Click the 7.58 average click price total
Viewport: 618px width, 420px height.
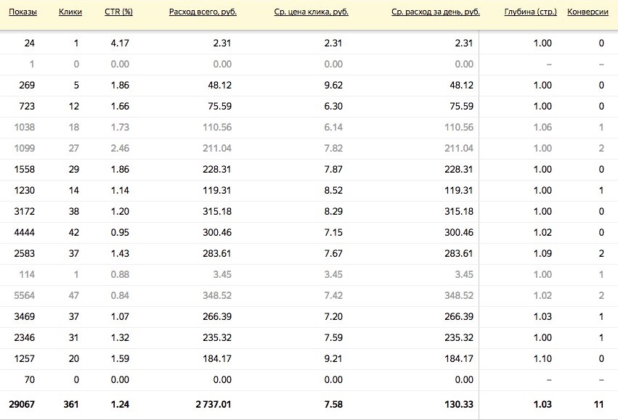333,404
